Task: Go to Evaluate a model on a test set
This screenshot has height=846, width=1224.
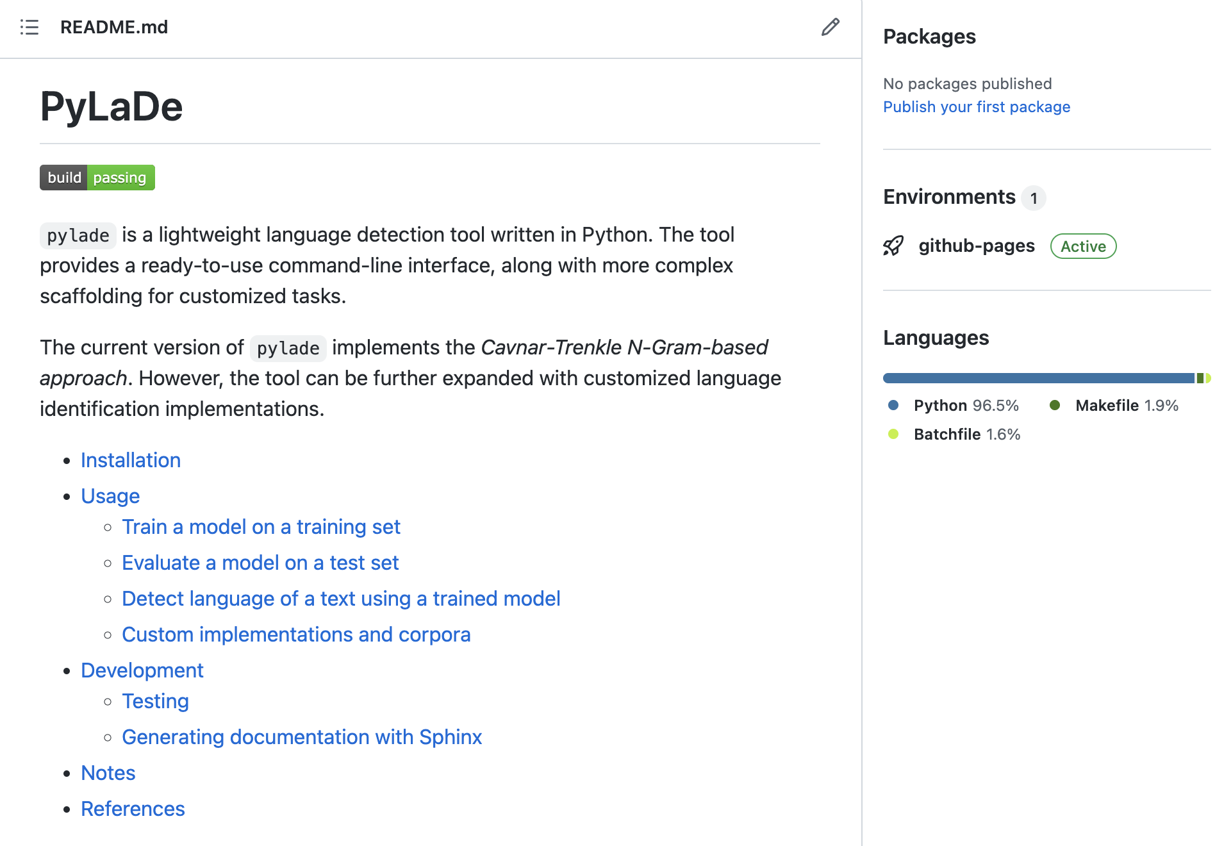Action: [260, 563]
